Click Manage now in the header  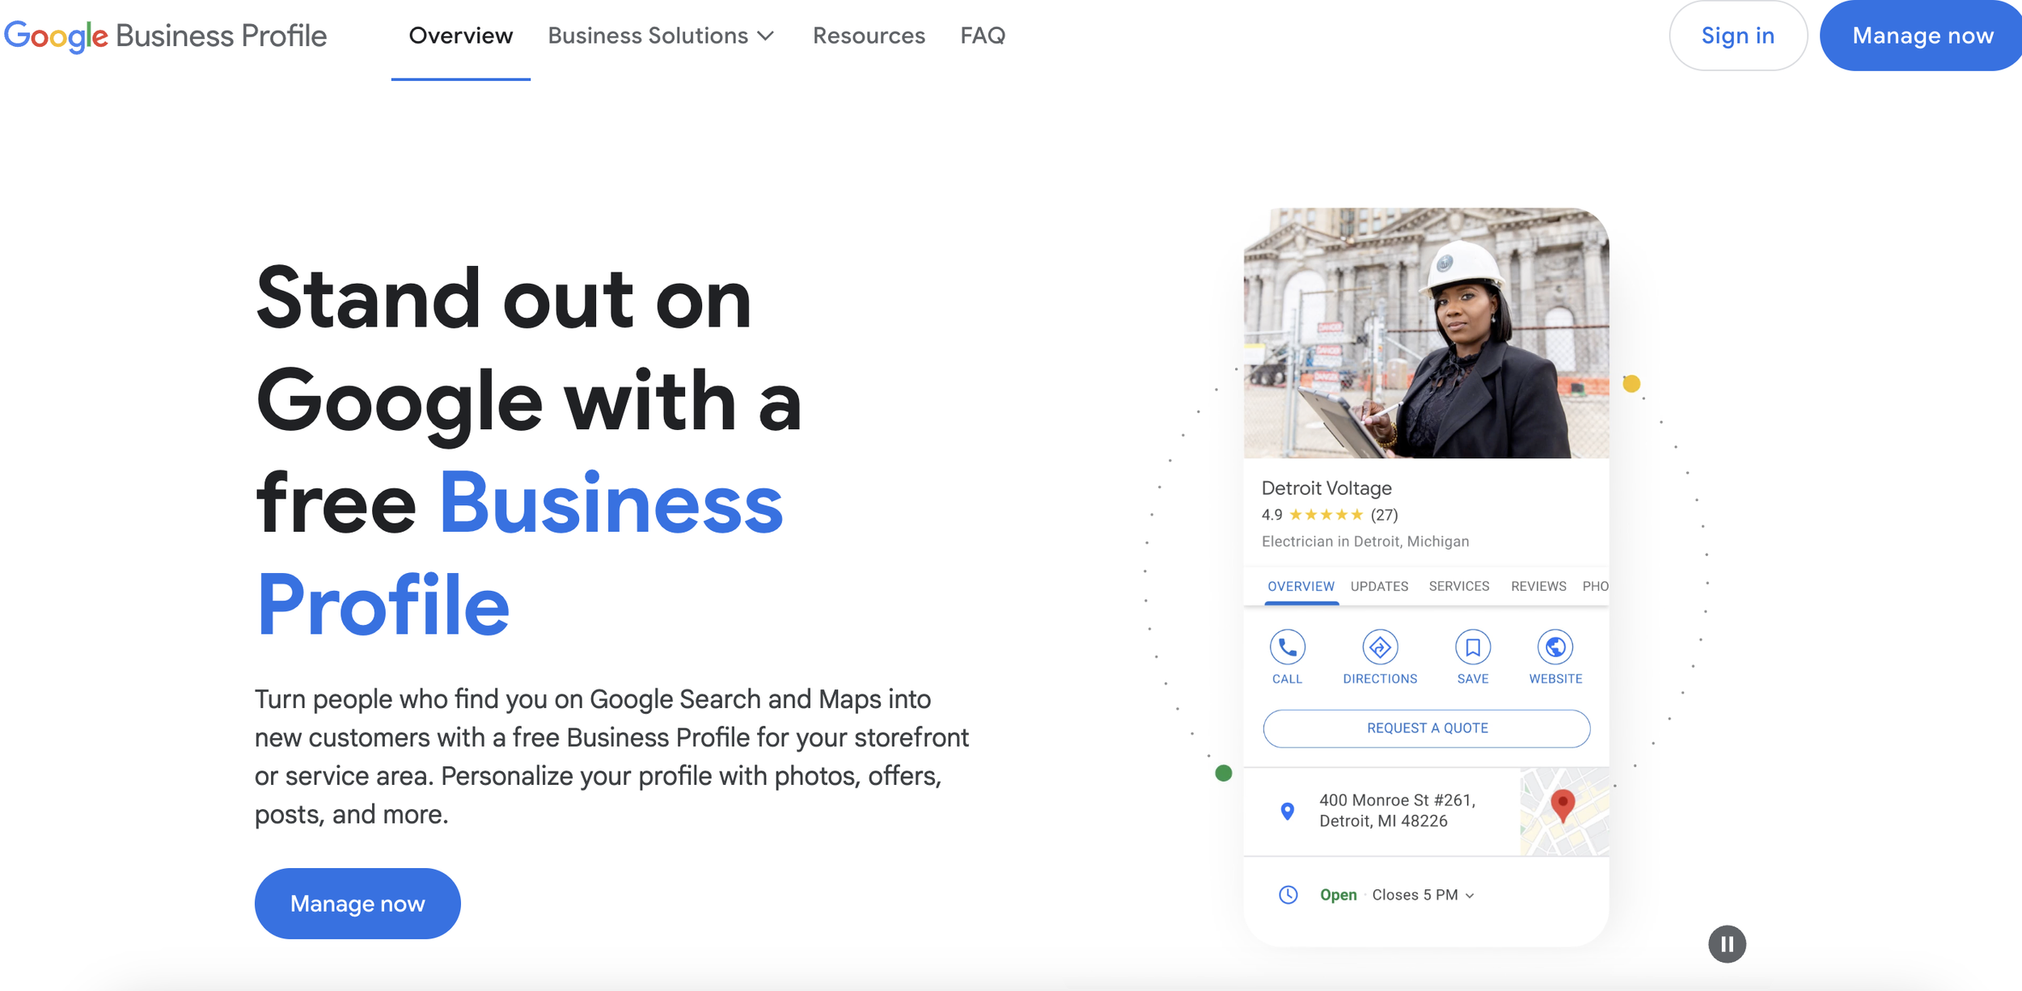pyautogui.click(x=1922, y=36)
